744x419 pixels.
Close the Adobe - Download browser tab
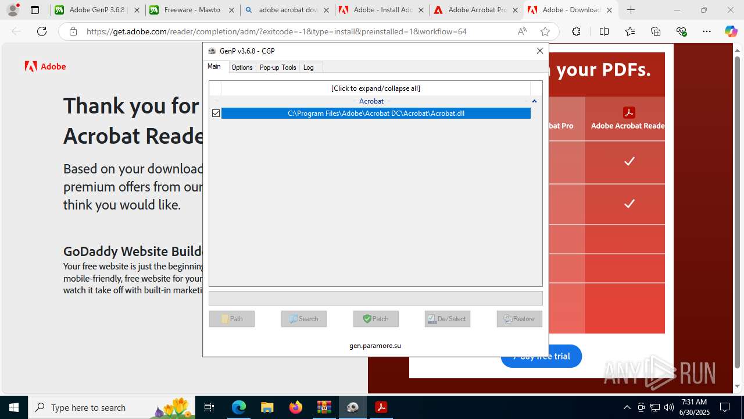point(610,10)
